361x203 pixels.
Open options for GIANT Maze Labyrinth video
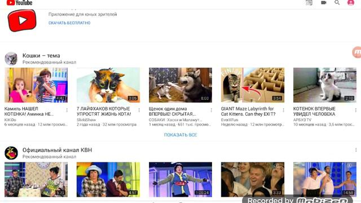(283, 111)
